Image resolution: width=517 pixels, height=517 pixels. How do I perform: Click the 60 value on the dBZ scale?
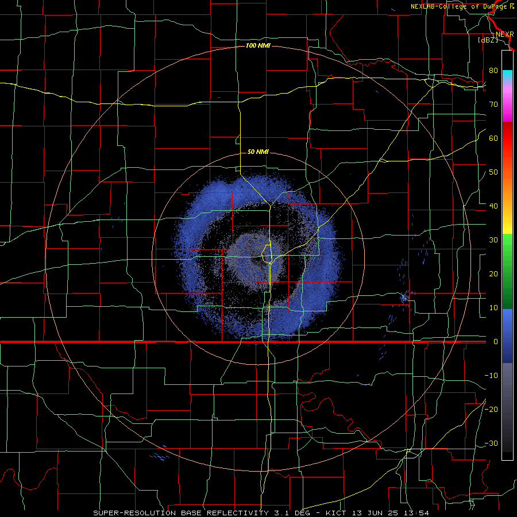coord(493,138)
